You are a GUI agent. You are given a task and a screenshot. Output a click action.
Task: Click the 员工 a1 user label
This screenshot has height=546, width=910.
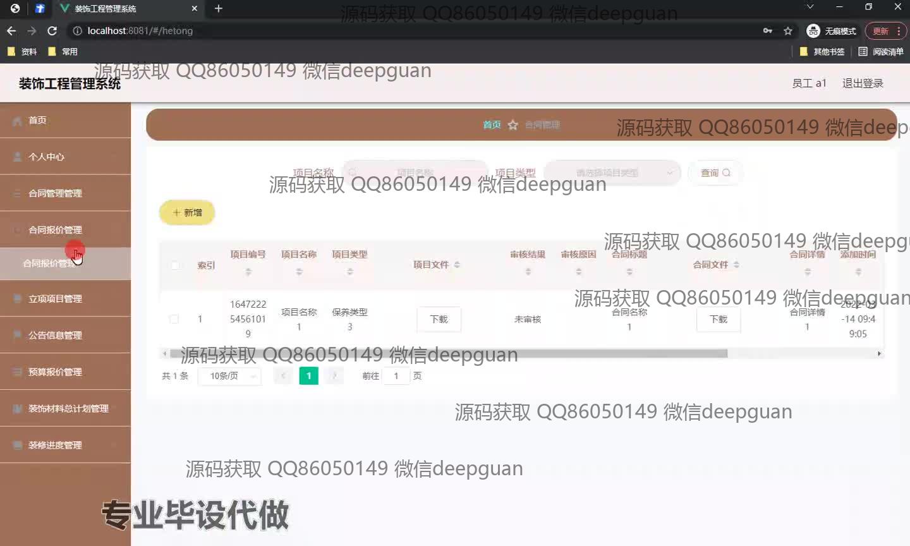pyautogui.click(x=810, y=83)
